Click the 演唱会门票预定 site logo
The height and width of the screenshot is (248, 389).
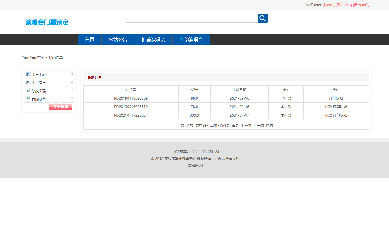tap(47, 22)
